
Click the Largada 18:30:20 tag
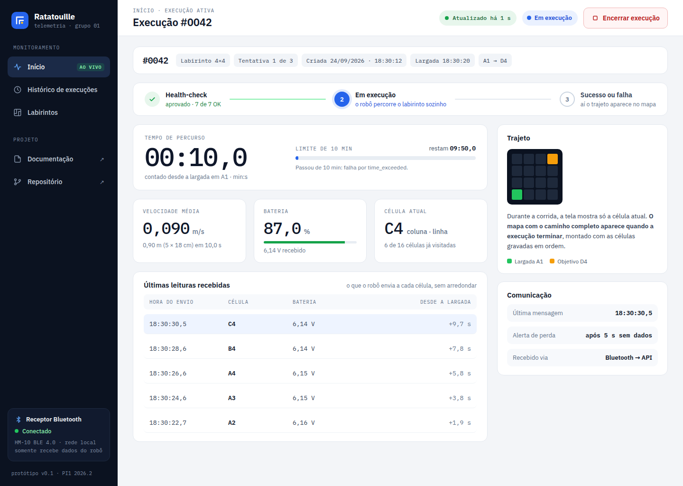coord(443,61)
